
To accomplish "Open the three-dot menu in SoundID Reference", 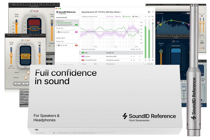I will (153, 12).
